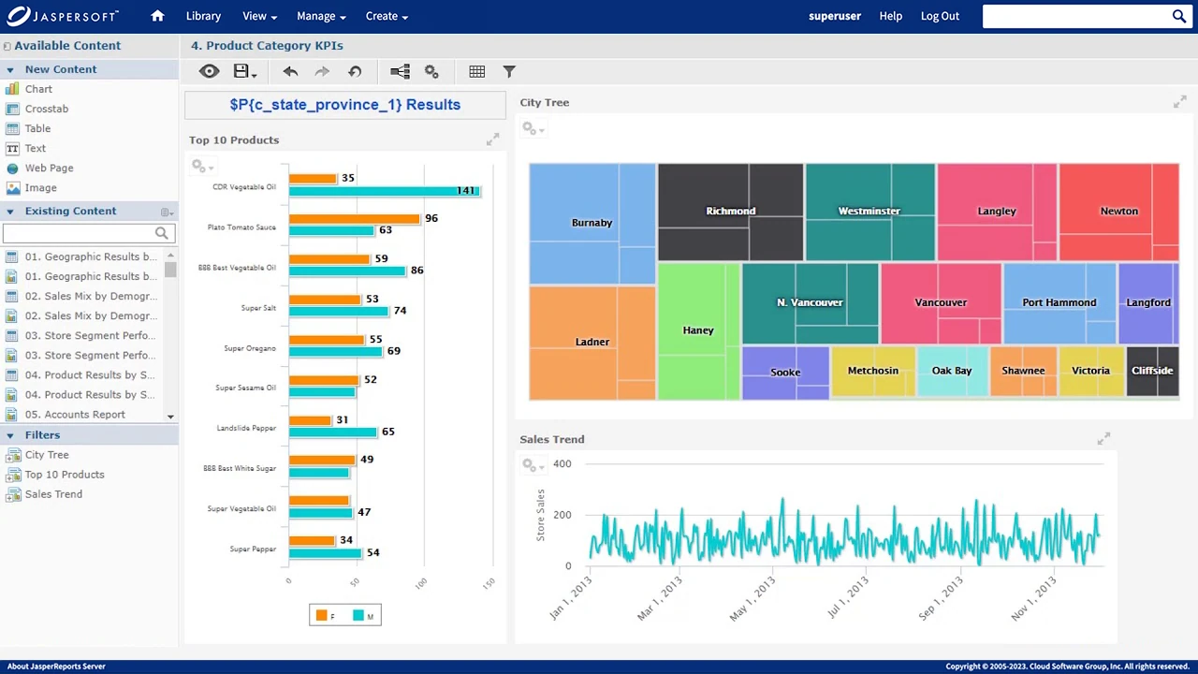Click the filter funnel icon

pyautogui.click(x=509, y=71)
